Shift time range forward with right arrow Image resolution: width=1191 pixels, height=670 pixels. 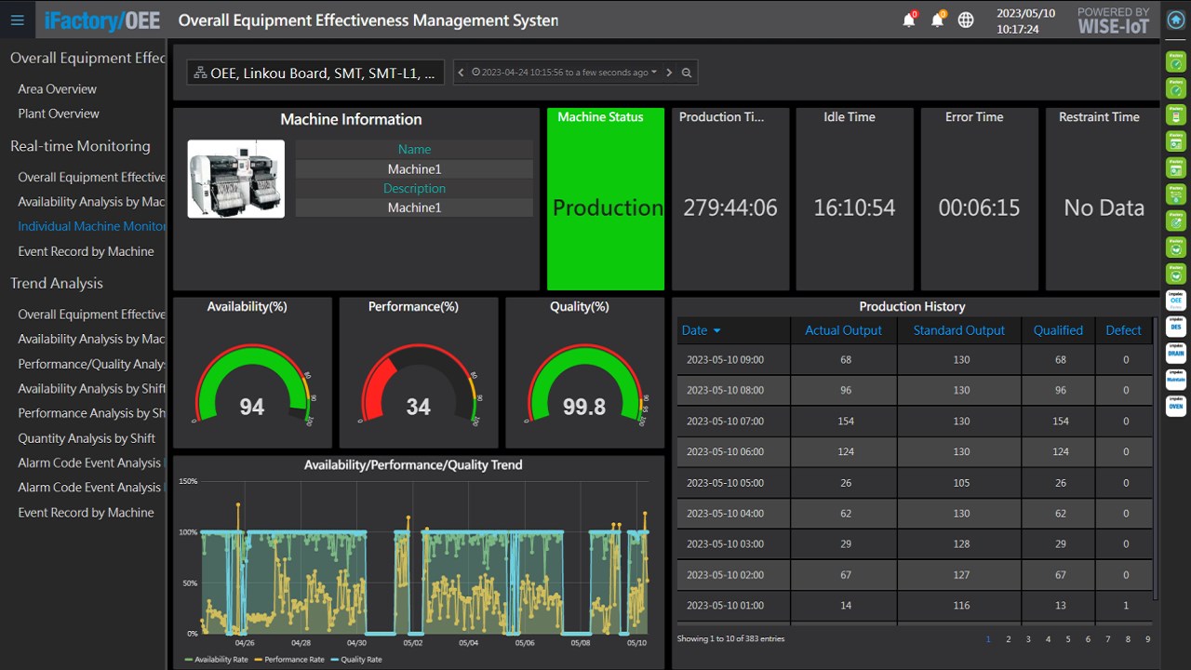[669, 73]
